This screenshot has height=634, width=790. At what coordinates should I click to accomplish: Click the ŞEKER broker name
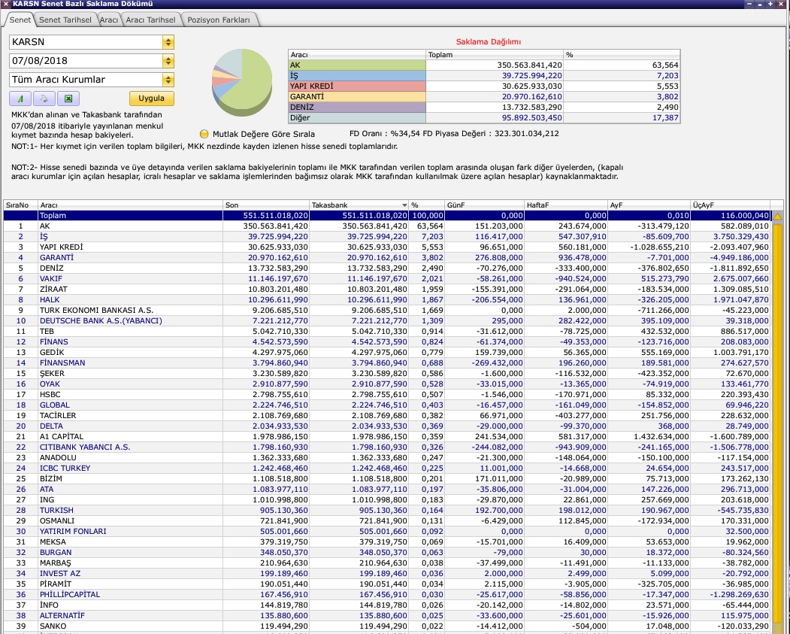52,374
